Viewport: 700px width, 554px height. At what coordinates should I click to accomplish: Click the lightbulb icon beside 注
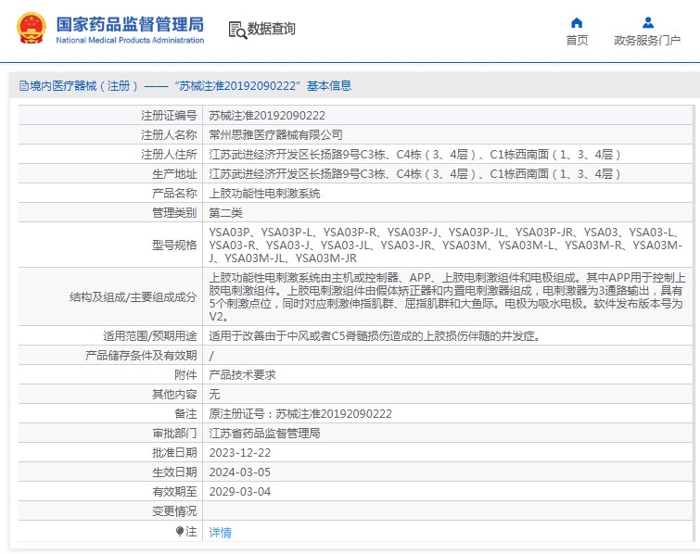(180, 531)
